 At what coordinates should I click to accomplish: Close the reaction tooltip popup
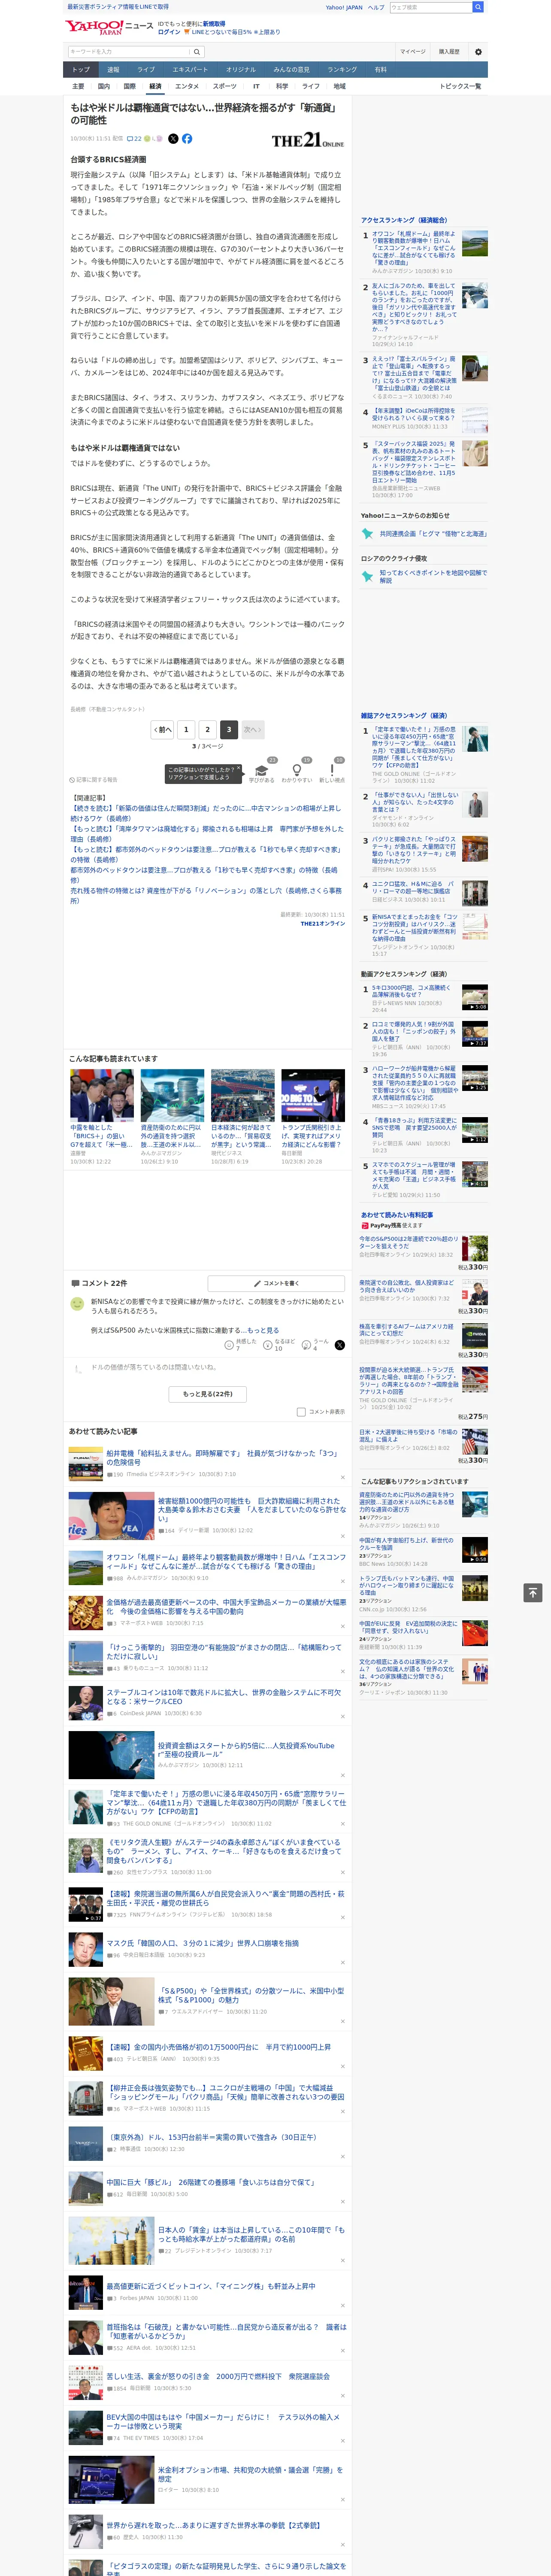[238, 769]
